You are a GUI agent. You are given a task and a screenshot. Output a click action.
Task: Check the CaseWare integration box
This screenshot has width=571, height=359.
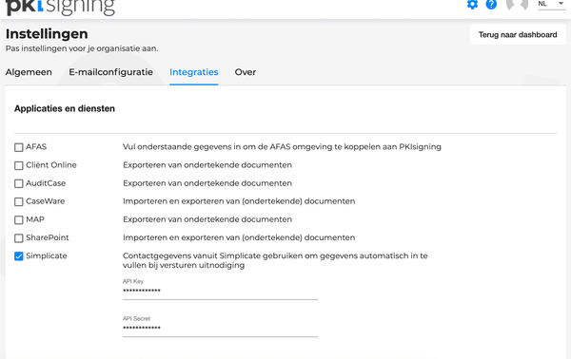click(19, 201)
